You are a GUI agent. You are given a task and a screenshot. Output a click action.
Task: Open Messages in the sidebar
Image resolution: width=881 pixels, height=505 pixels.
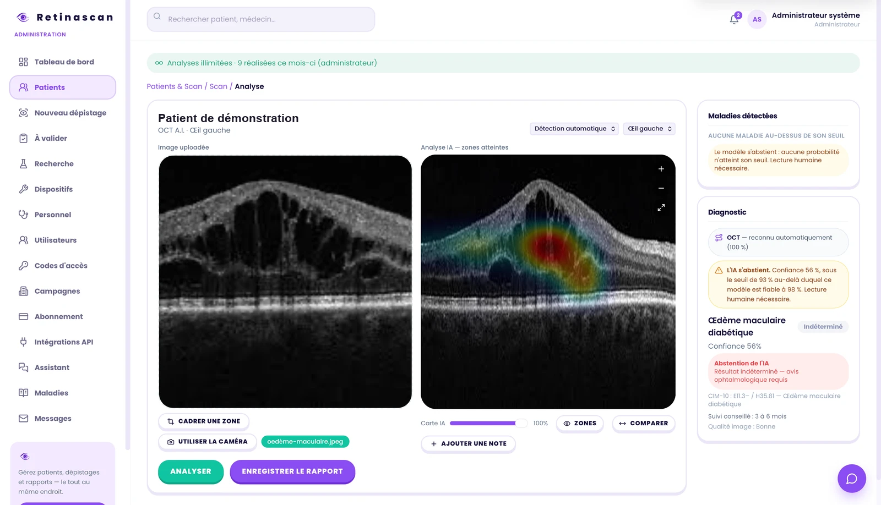(x=63, y=419)
